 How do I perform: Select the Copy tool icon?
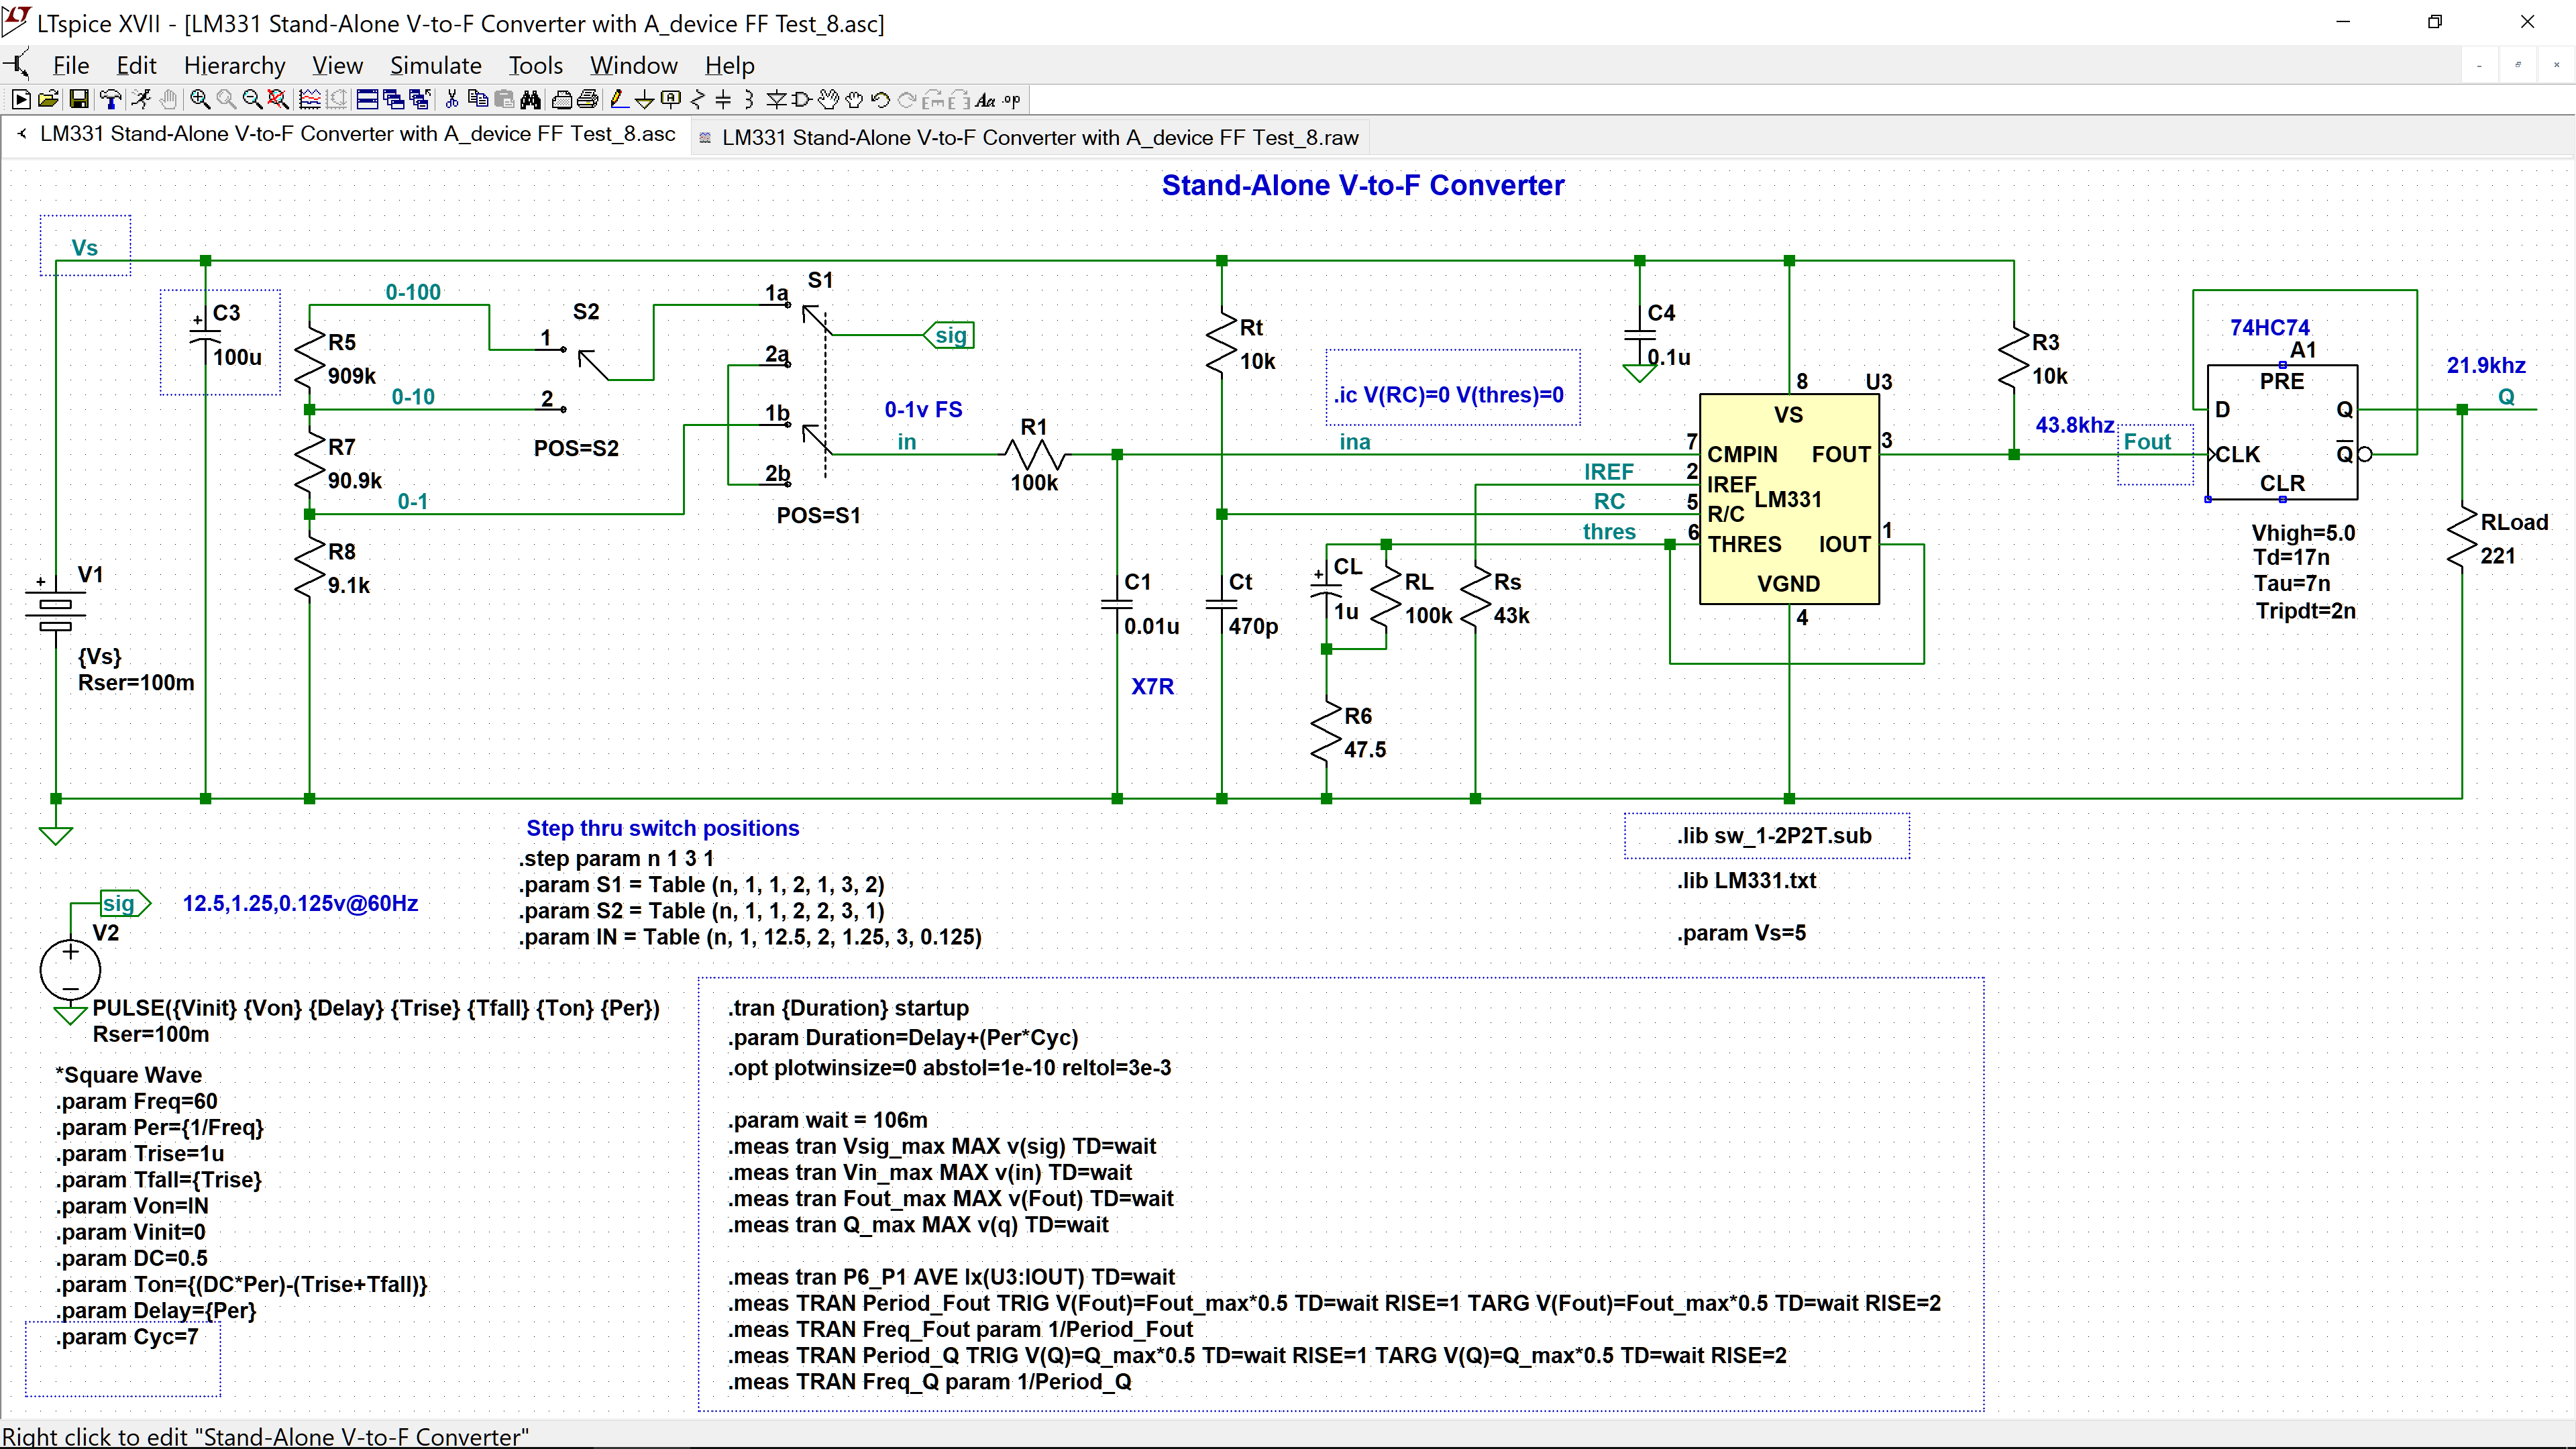click(479, 100)
